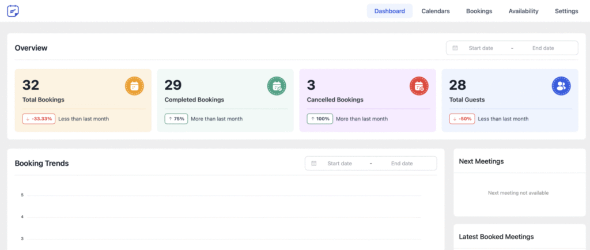Click the green Completed Bookings calendar icon
Screen dimensions: 590x250
pyautogui.click(x=277, y=86)
